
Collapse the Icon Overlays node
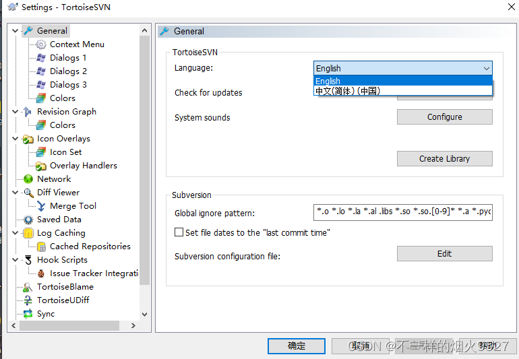(15, 139)
